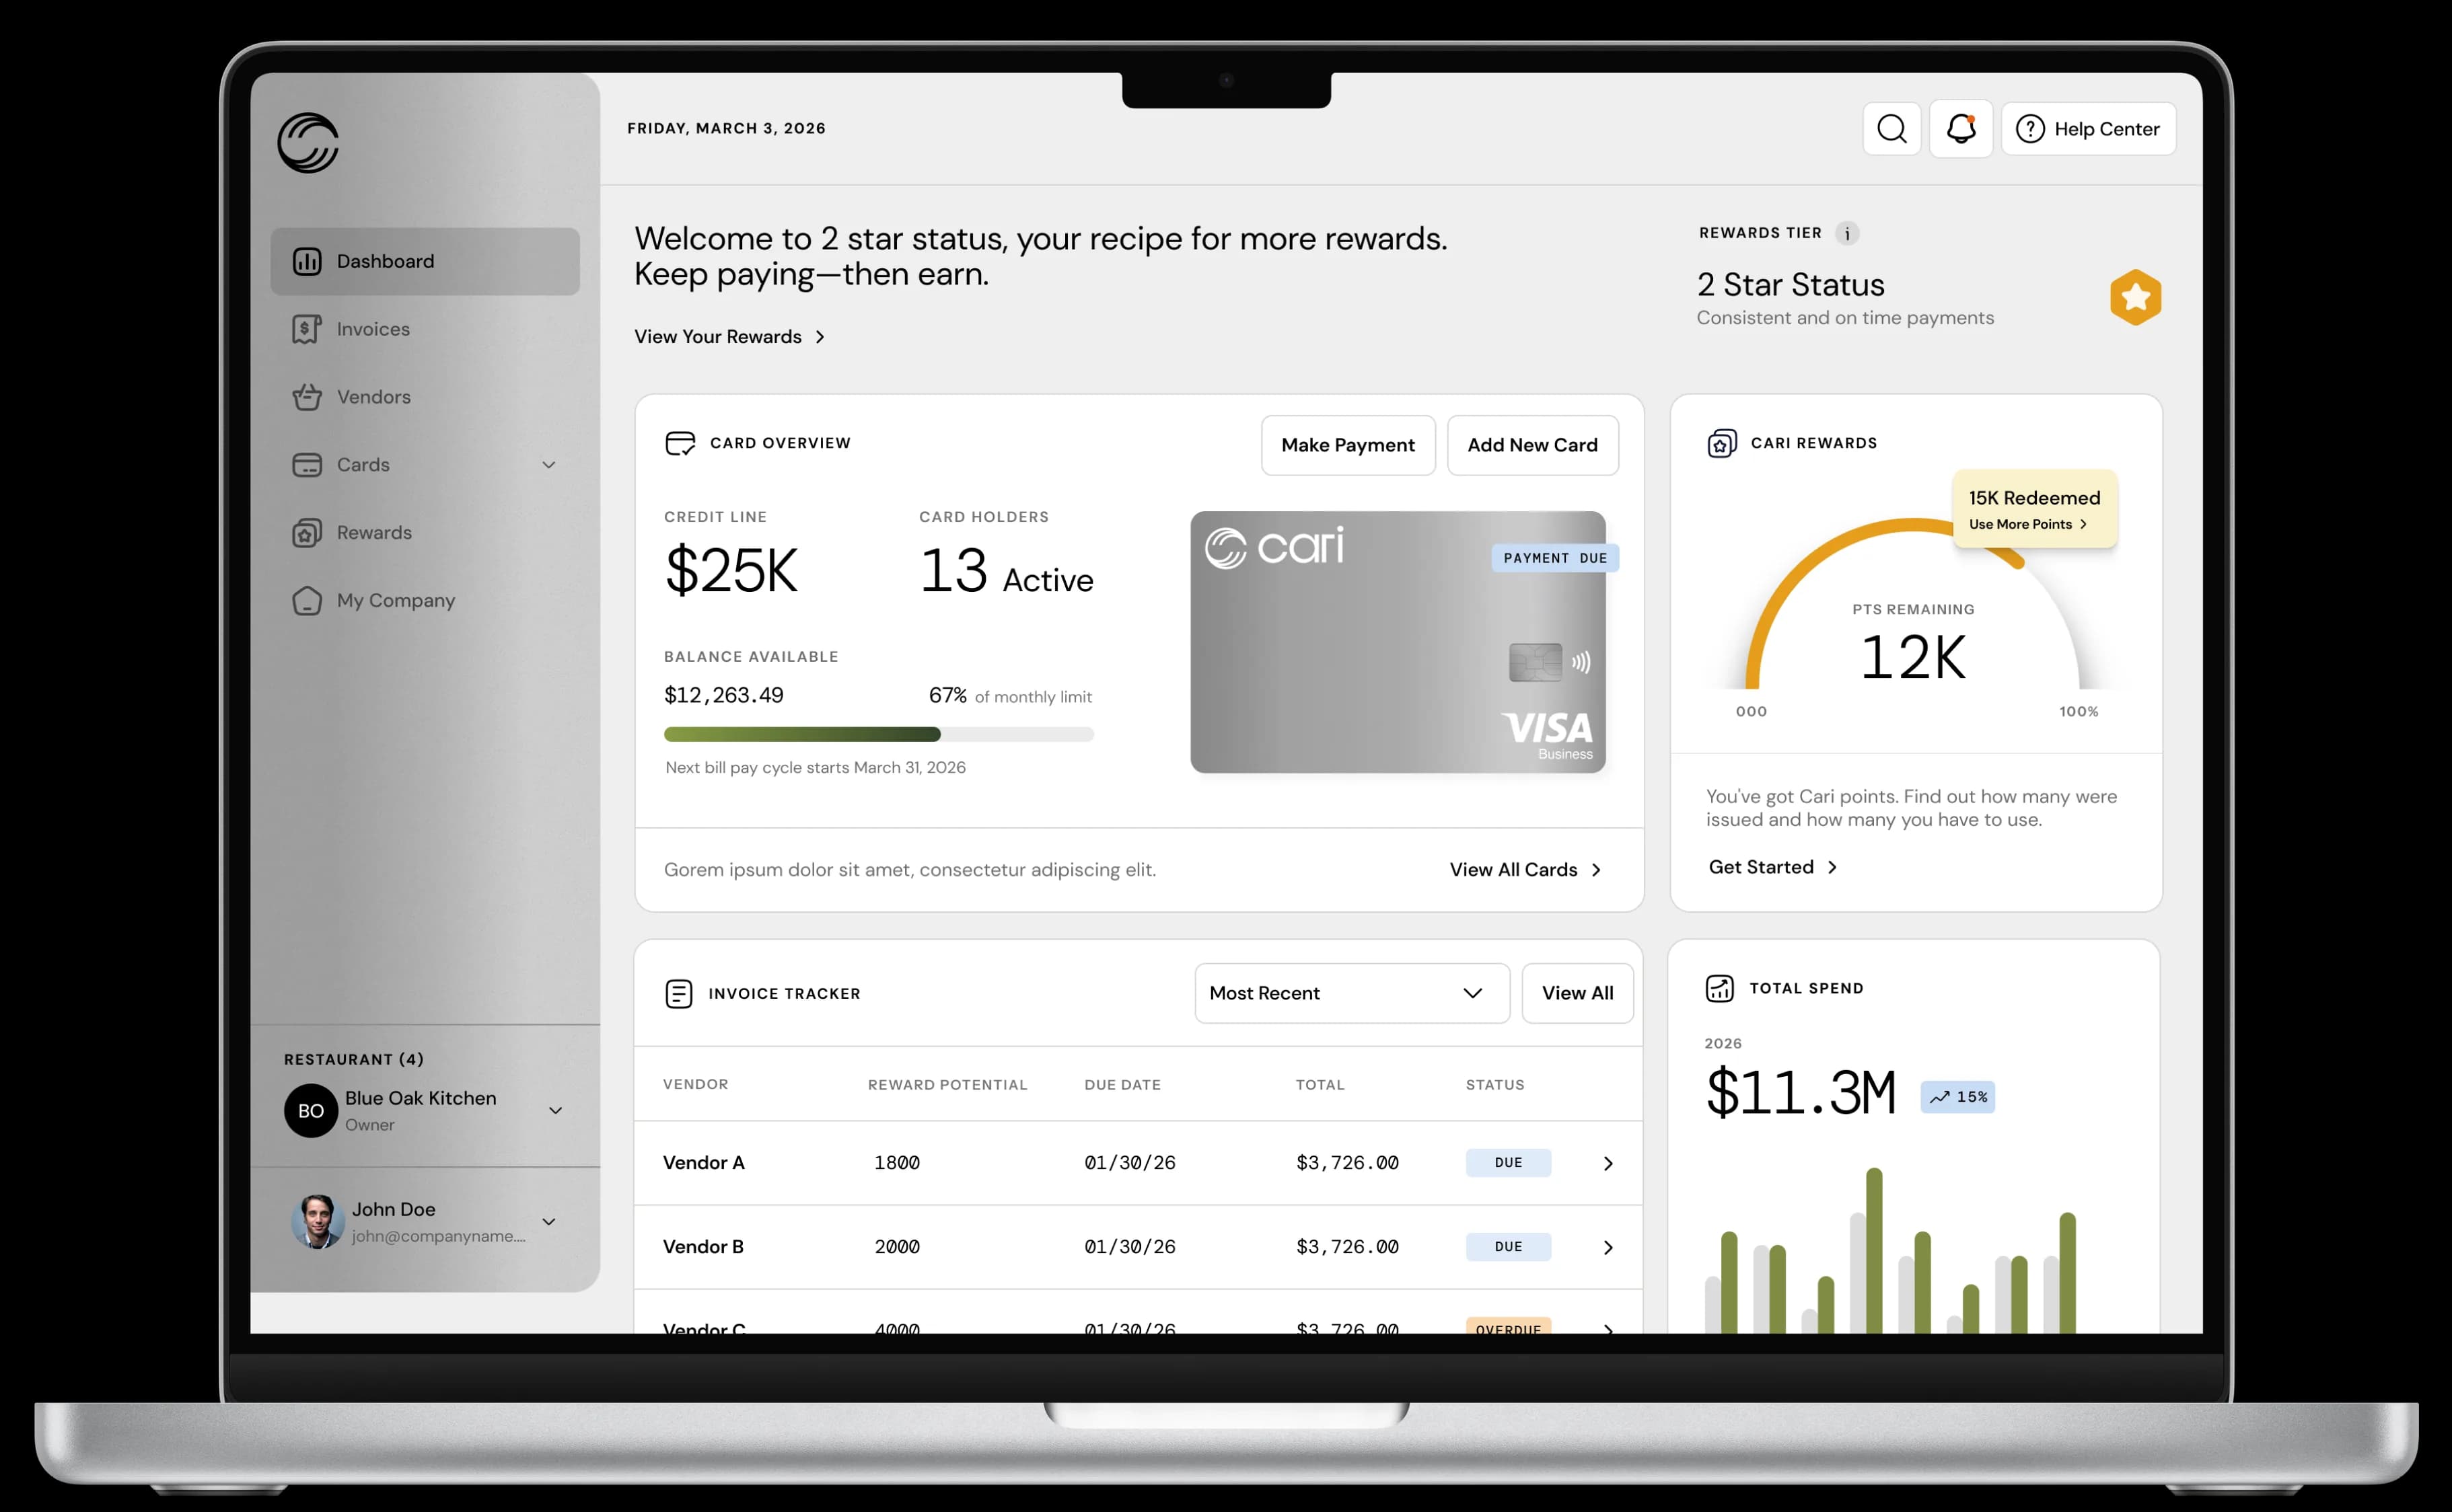Expand the Blue Oak Kitchen account switcher
The image size is (2452, 1512).
556,1110
